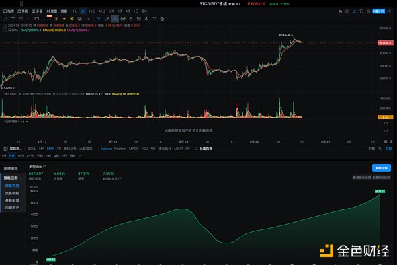
Task: Click the help icon beside 7.93% metric
Action: pyautogui.click(x=120, y=179)
